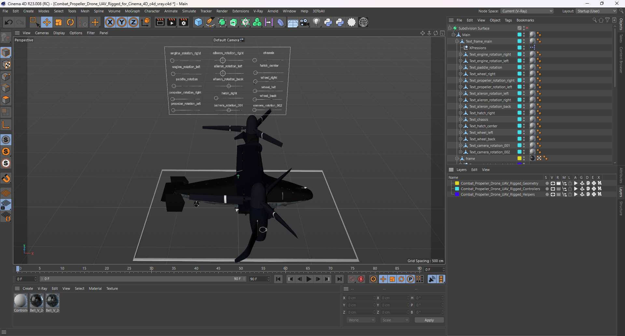Toggle Y axis lock

(122, 22)
